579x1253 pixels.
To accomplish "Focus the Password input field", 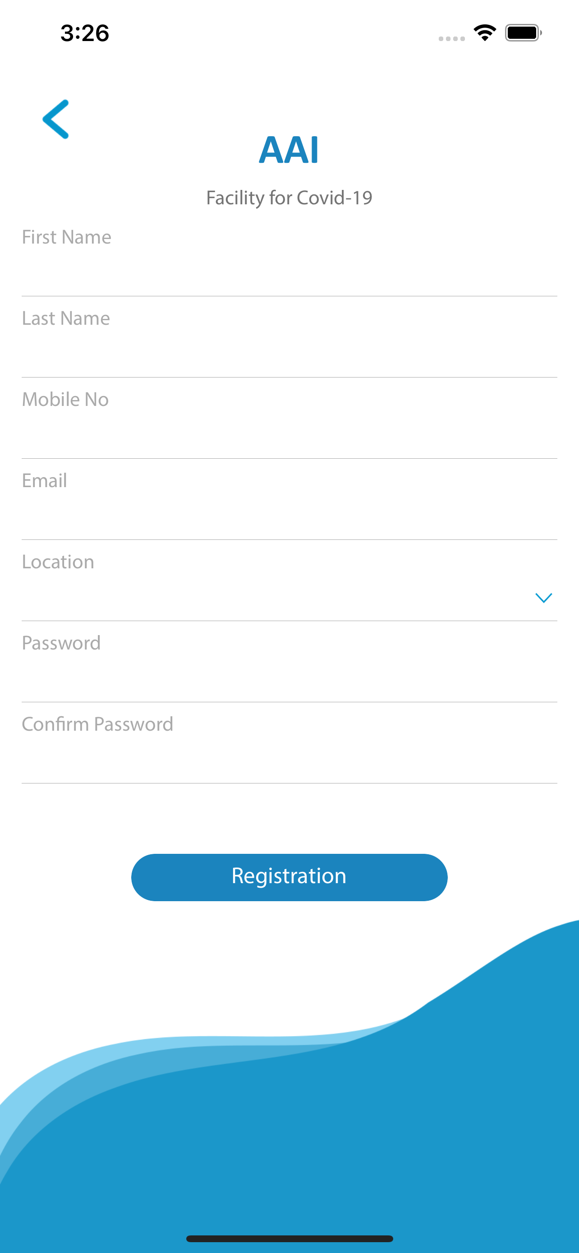I will (x=289, y=680).
